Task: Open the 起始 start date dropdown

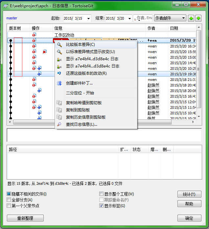Action: 88,18
